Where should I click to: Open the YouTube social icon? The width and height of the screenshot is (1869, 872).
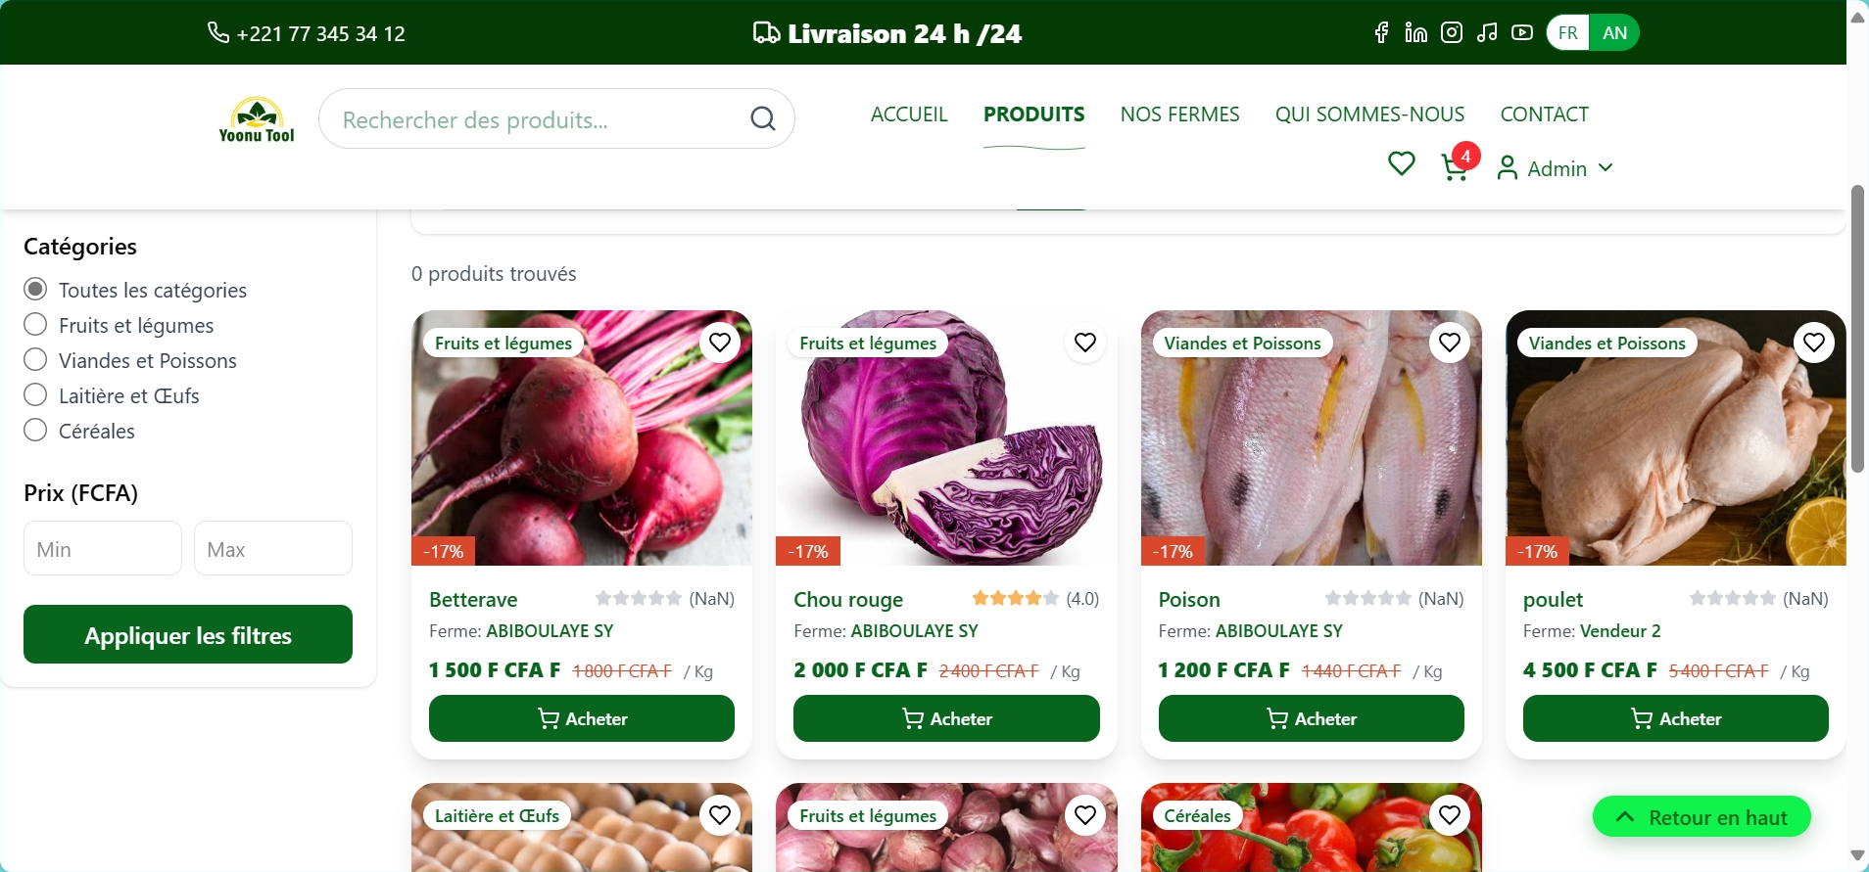click(1522, 33)
